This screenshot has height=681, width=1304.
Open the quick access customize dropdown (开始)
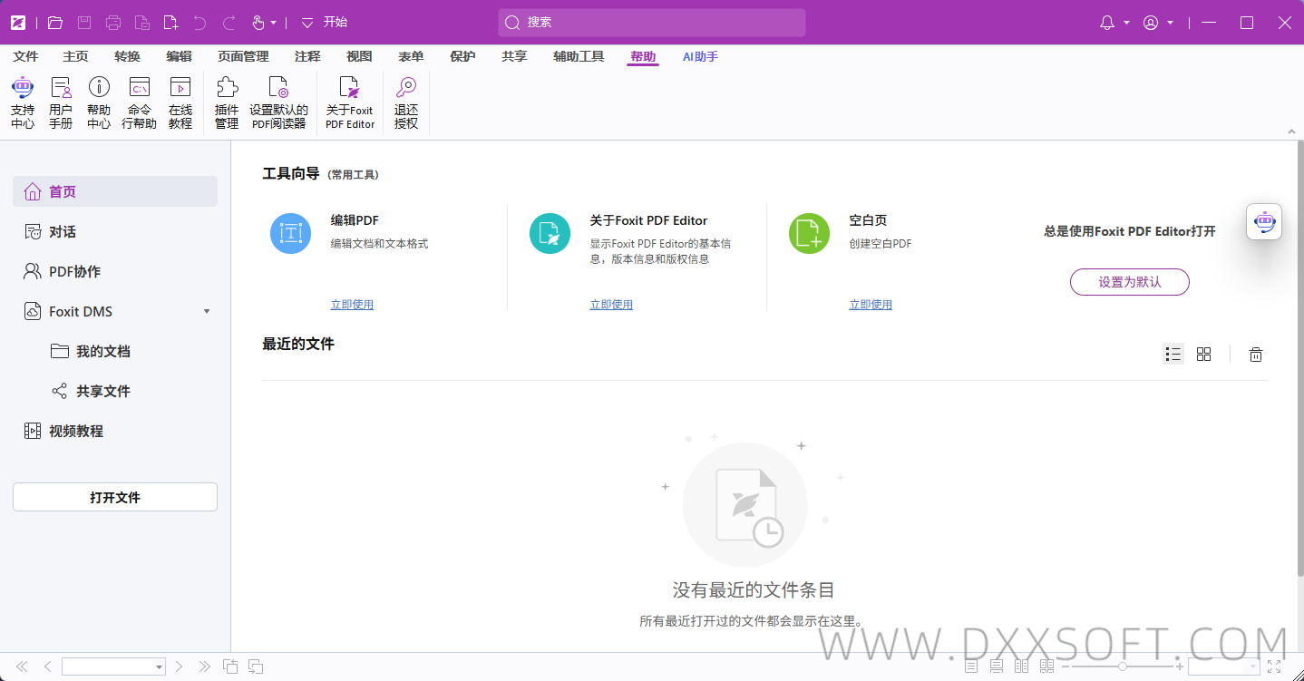coord(307,23)
